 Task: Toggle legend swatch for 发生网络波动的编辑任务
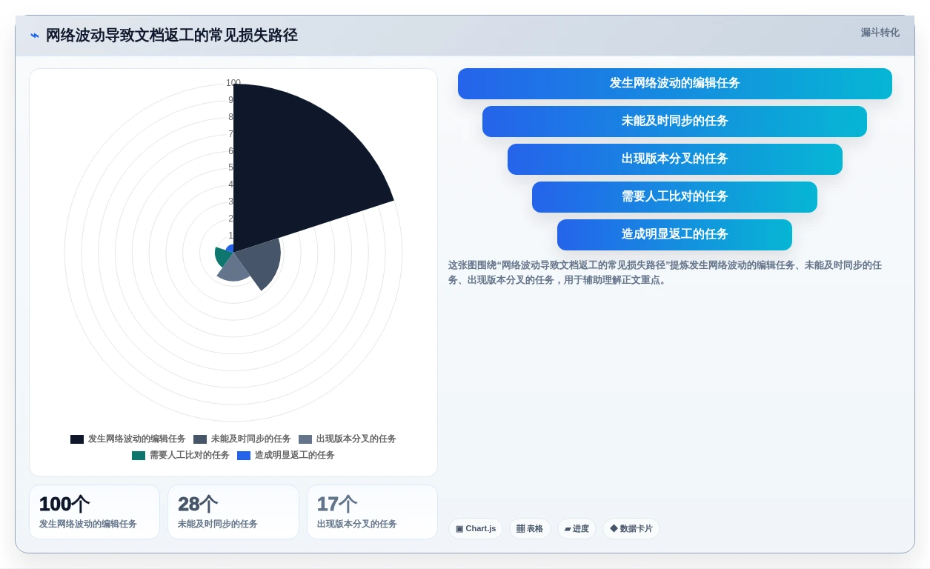(77, 439)
